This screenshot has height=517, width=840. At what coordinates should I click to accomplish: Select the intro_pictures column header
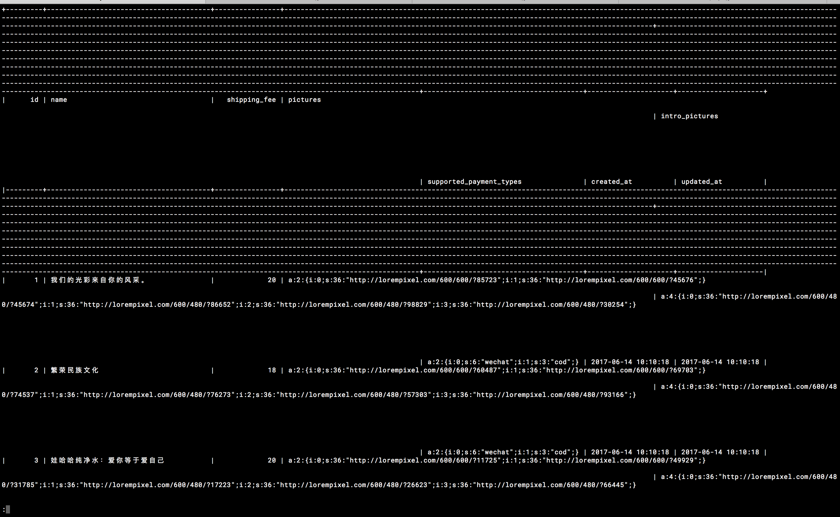point(689,116)
